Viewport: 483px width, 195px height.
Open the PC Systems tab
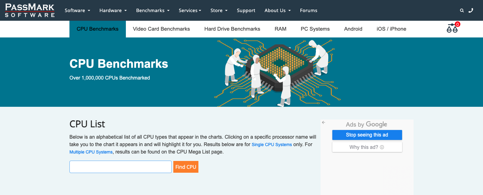click(315, 29)
